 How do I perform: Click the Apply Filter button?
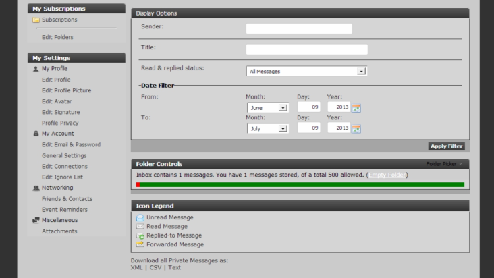point(447,146)
